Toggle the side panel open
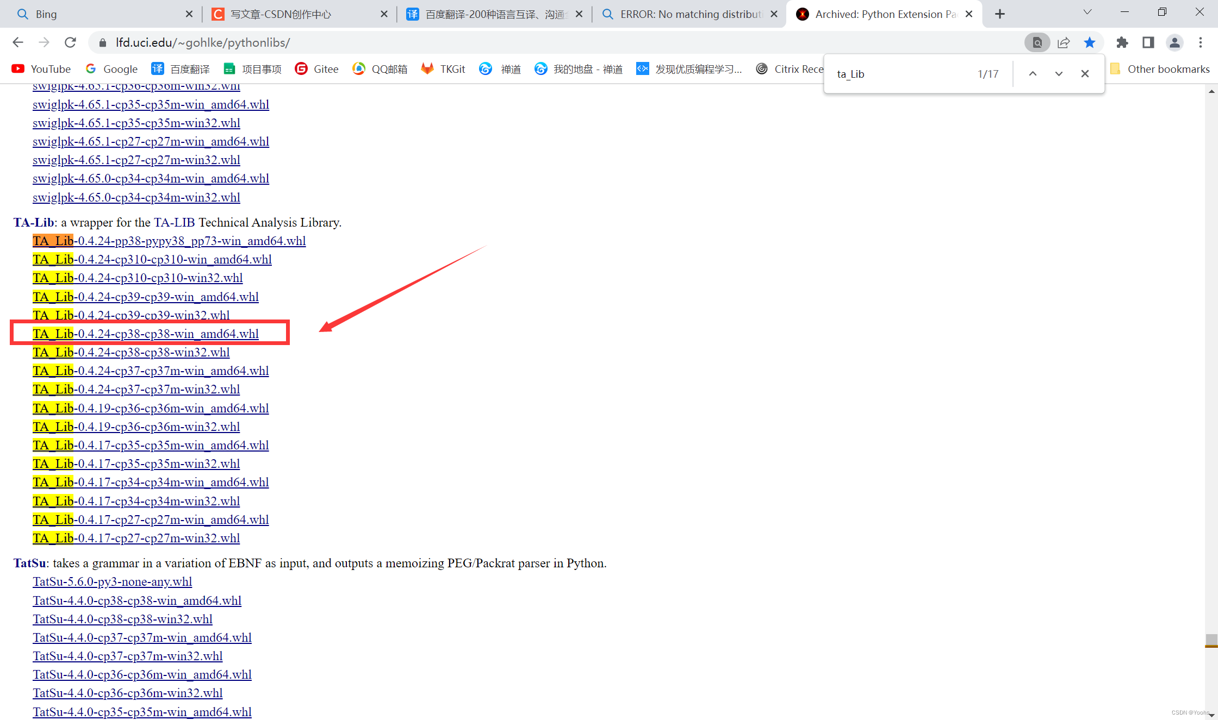This screenshot has height=720, width=1218. coord(1148,42)
